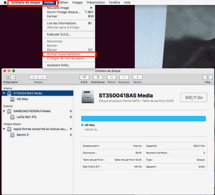Click the Partitionner toolbar icon
This screenshot has width=215, height=195.
tap(98, 77)
